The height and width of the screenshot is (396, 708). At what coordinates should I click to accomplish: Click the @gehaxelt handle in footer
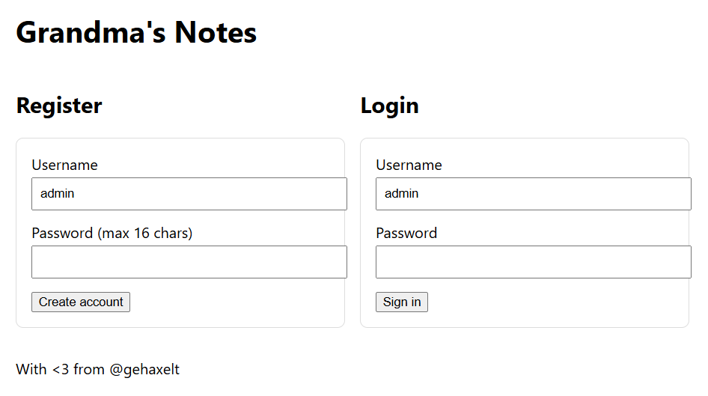144,369
